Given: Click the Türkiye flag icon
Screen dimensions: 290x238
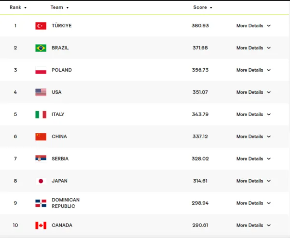Looking at the screenshot, I should [x=41, y=26].
